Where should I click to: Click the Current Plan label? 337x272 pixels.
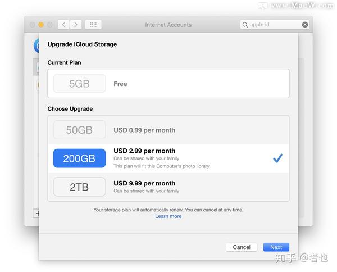pyautogui.click(x=64, y=62)
